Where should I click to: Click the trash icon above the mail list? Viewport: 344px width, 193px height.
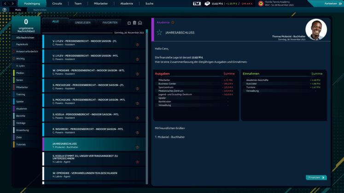[134, 23]
